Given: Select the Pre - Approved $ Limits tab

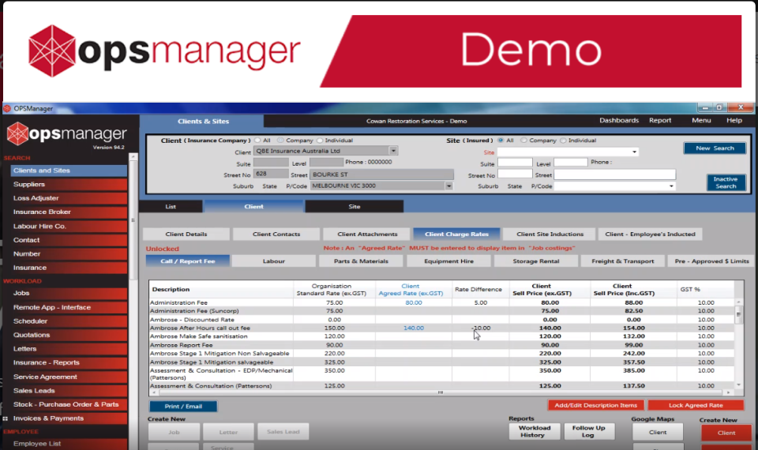Looking at the screenshot, I should (711, 261).
